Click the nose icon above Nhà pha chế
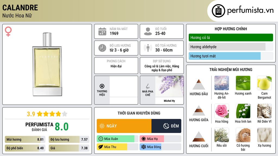 pyautogui.click(x=147, y=86)
